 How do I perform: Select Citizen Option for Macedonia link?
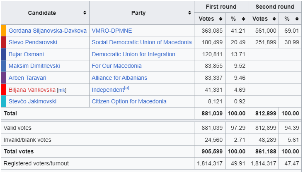[x=129, y=101]
